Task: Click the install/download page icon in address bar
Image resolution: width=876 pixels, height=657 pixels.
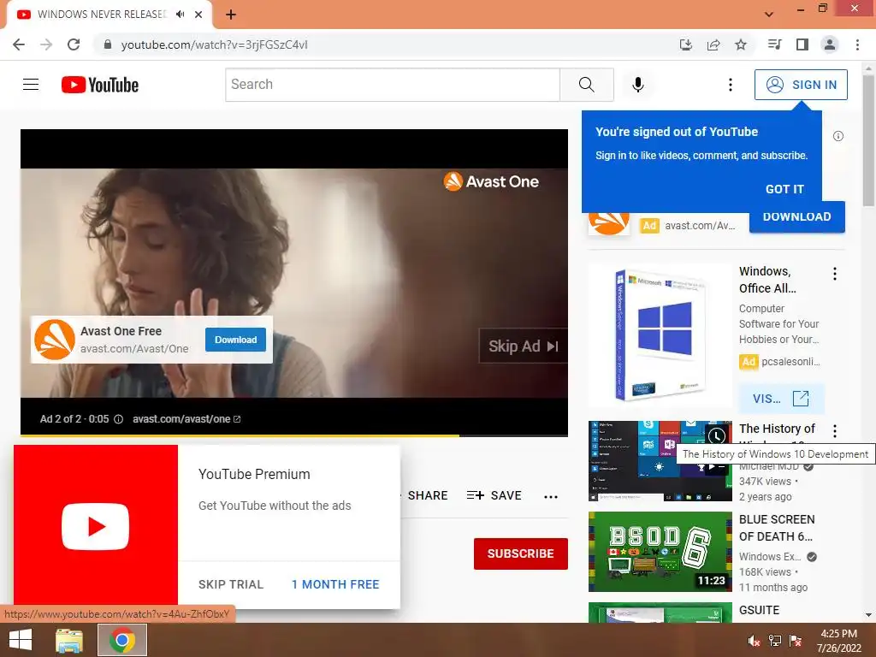Action: (686, 44)
